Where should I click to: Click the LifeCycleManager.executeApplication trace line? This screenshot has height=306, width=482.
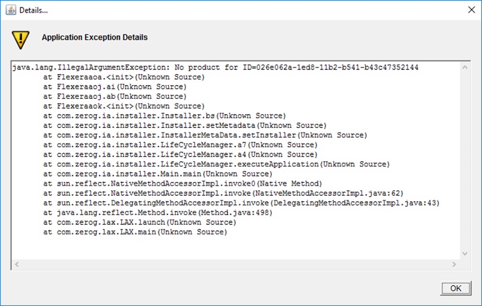tap(216, 164)
